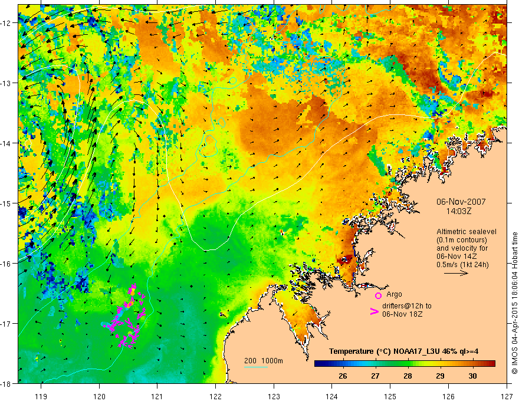Click the longitude axis label '125'
519x401 pixels.
[x=390, y=396]
